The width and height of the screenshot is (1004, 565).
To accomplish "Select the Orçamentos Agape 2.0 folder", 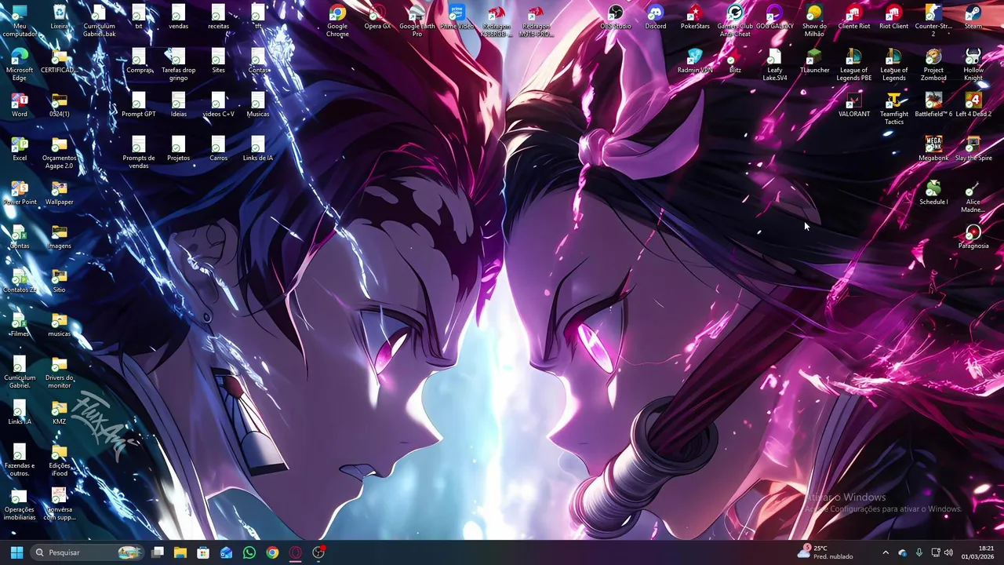I will 60,153.
